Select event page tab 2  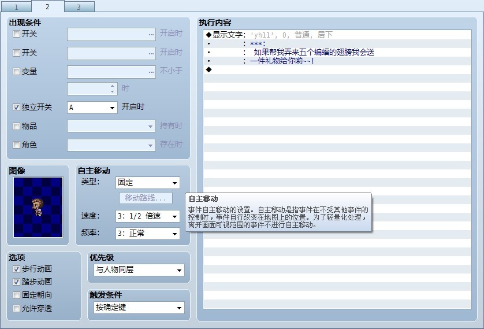tap(47, 6)
